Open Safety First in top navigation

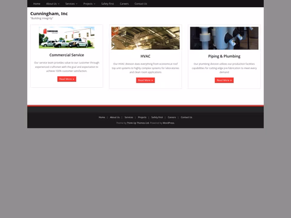(107, 4)
